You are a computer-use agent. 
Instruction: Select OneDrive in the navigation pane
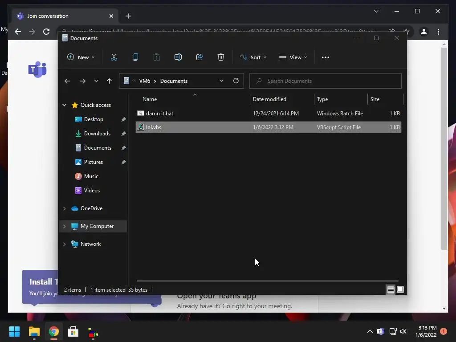click(x=91, y=208)
